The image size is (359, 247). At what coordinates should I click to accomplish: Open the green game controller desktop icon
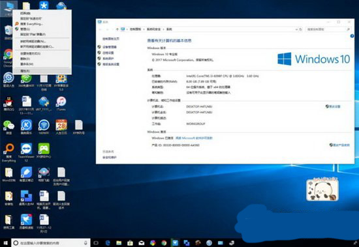pyautogui.click(x=44, y=151)
